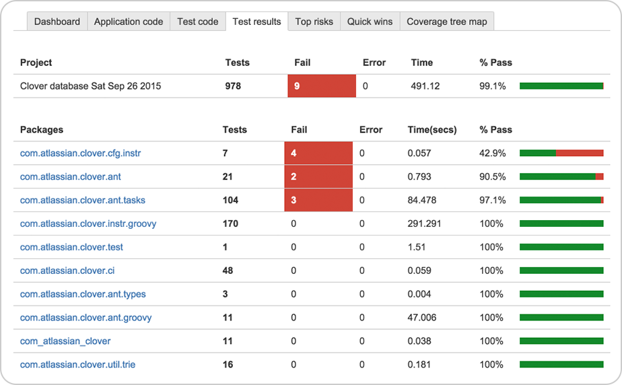The image size is (622, 385).
Task: Open com.atlassian.clover.ant.types package
Action: pos(83,294)
